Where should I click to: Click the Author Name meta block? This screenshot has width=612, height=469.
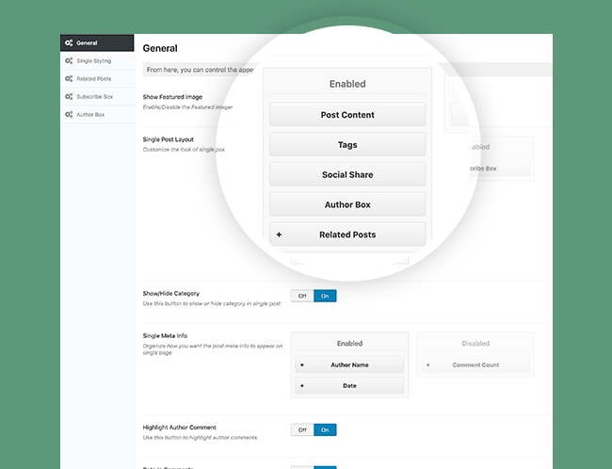(x=349, y=364)
